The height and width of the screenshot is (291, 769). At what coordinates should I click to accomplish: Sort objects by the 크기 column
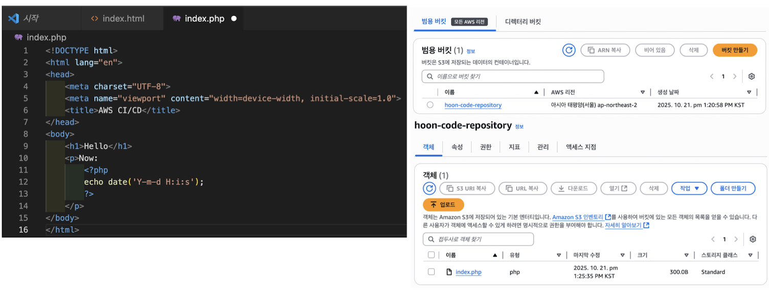click(686, 255)
